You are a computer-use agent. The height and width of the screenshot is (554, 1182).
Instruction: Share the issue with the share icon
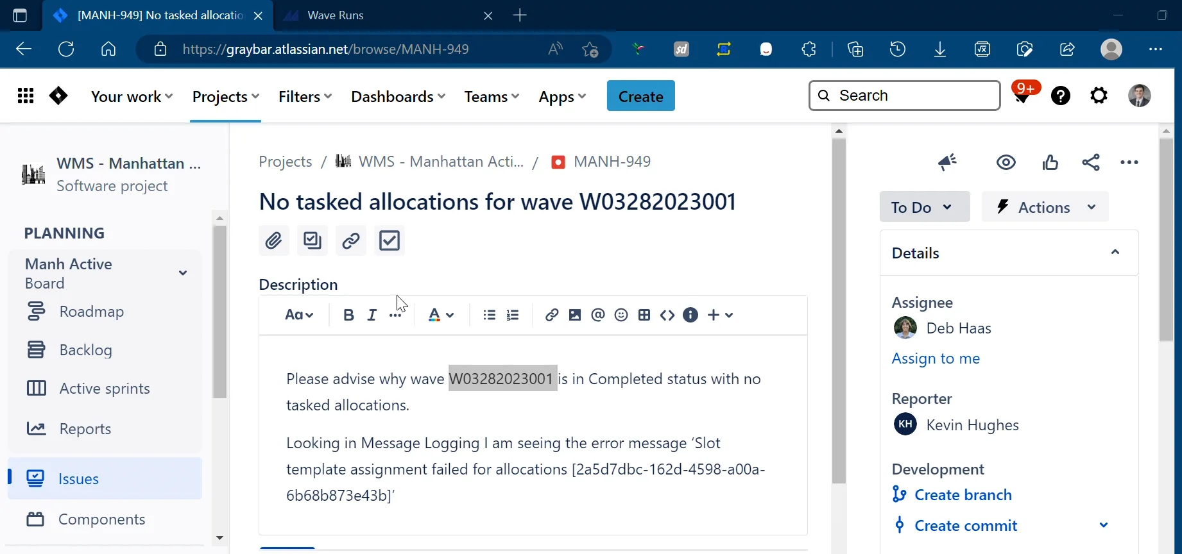[x=1091, y=162]
